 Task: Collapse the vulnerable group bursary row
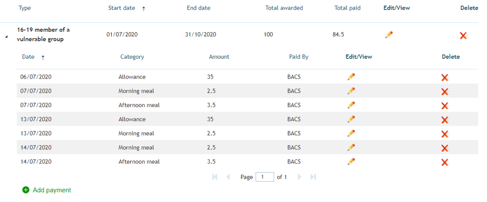6,37
